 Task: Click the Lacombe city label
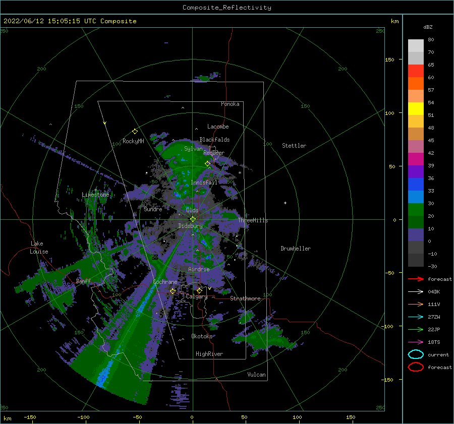point(218,127)
